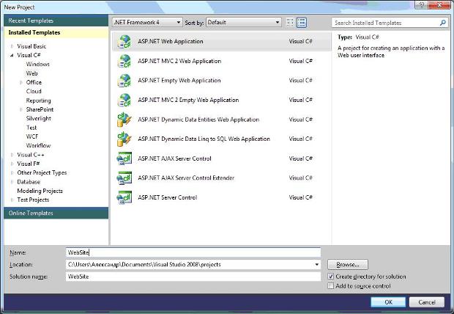This screenshot has width=454, height=314.
Task: Check Add to source control
Action: (331, 286)
